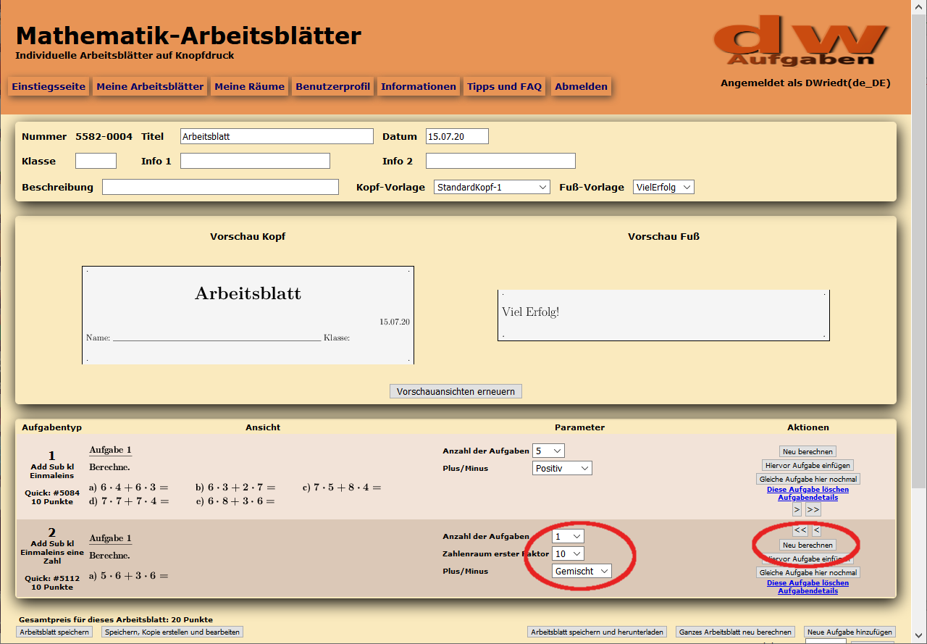Screen dimensions: 927x644
Task: Focus the Klasse input field
Action: coord(96,161)
